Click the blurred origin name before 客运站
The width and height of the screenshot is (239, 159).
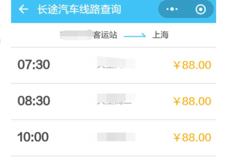(x=76, y=35)
